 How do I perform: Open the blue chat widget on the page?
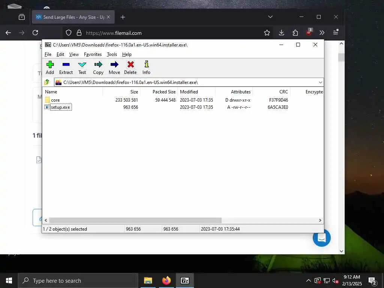coord(321,237)
